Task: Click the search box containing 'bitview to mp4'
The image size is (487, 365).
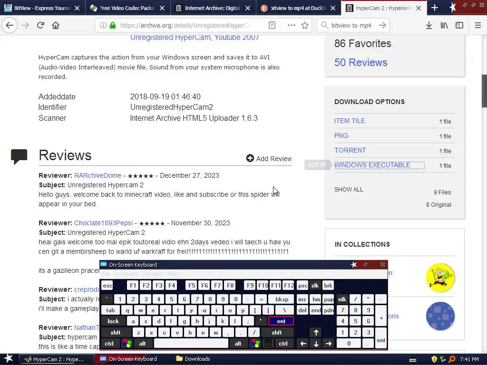Action: [351, 25]
